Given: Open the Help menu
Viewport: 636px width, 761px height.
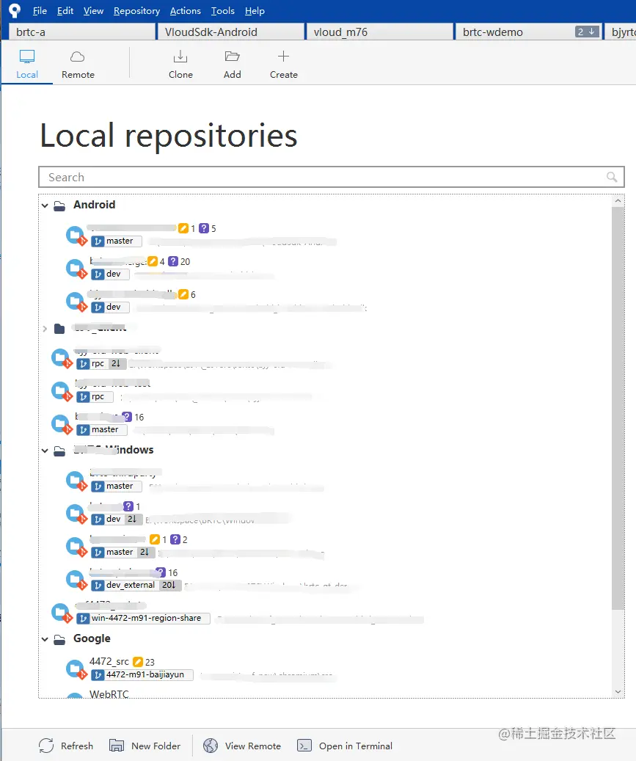Looking at the screenshot, I should point(255,11).
